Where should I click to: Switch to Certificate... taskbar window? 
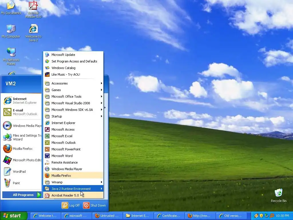click(169, 216)
